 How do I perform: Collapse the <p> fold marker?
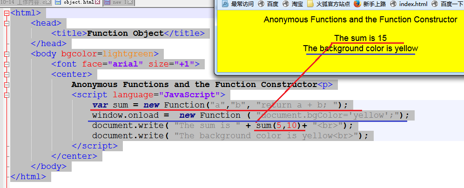pos(7,85)
